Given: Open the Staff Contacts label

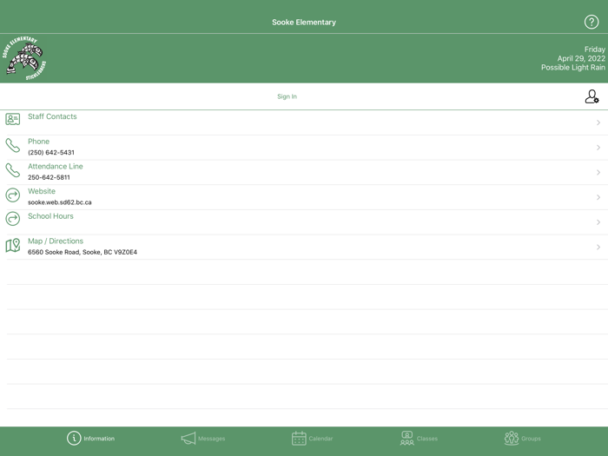Looking at the screenshot, I should tap(52, 116).
